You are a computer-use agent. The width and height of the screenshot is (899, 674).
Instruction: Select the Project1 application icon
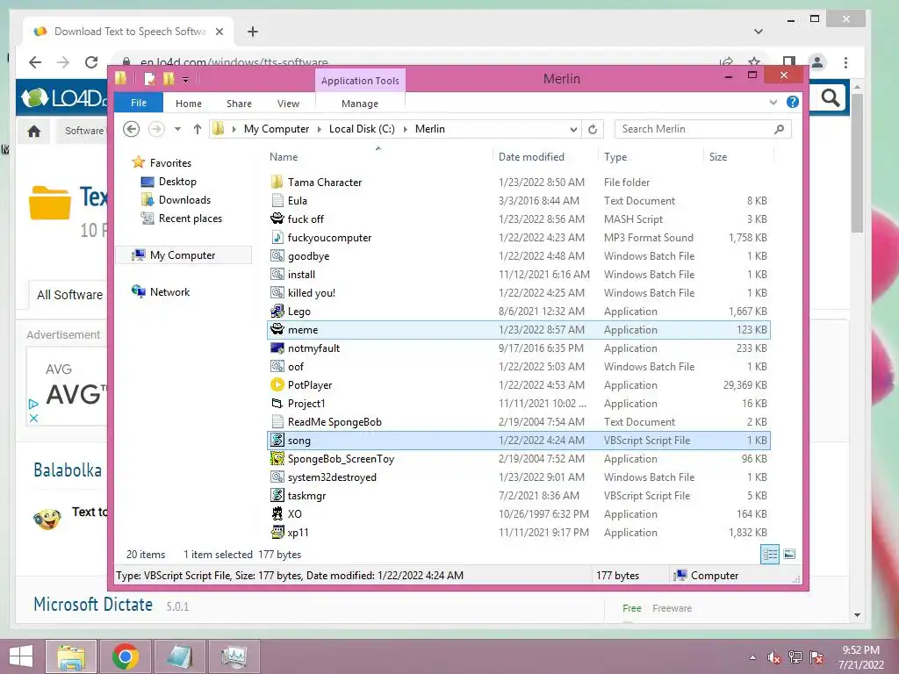277,404
